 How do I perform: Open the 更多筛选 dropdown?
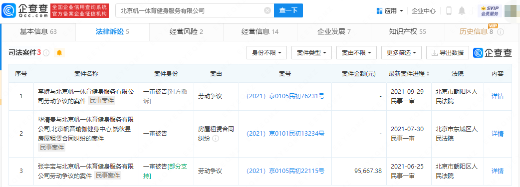pyautogui.click(x=401, y=53)
